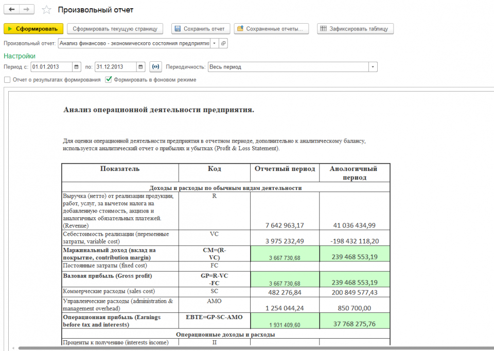The width and height of the screenshot is (494, 351).
Task: Expand the Произвольный отчет dropdown arrow
Action: pyautogui.click(x=214, y=43)
